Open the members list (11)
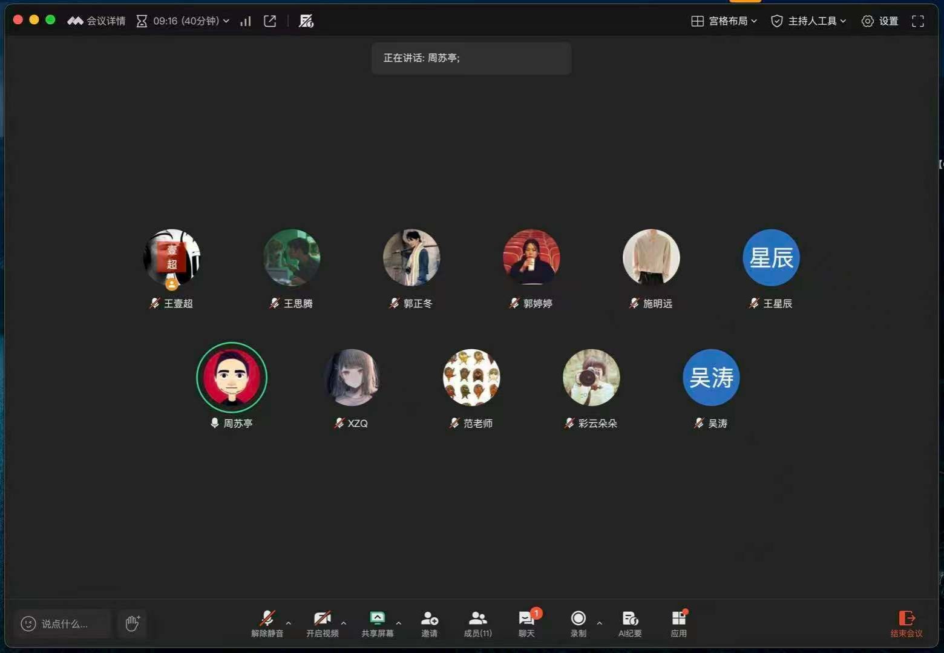The image size is (944, 653). 477,623
